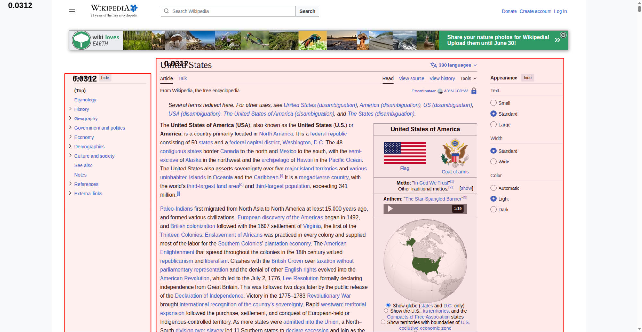Expand the History section in contents

70,109
